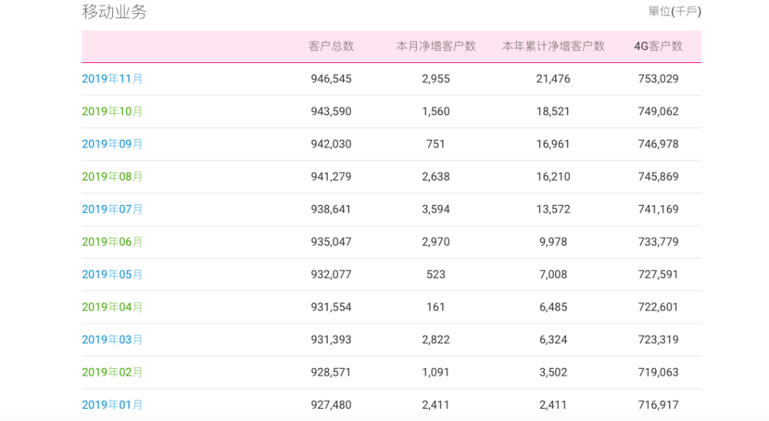Open the 2019年10月 monthly data link
The width and height of the screenshot is (769, 421).
coord(112,111)
